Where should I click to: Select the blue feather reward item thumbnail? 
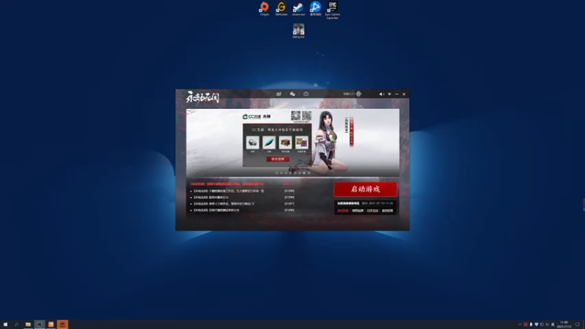pos(268,143)
